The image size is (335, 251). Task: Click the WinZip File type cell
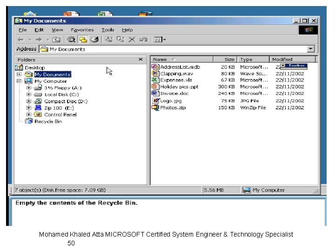click(253, 107)
